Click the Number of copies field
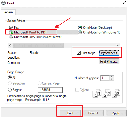 coord(105,78)
